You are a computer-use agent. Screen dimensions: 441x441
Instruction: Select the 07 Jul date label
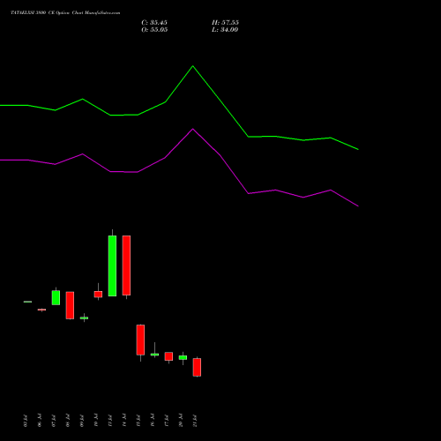[x=54, y=421]
